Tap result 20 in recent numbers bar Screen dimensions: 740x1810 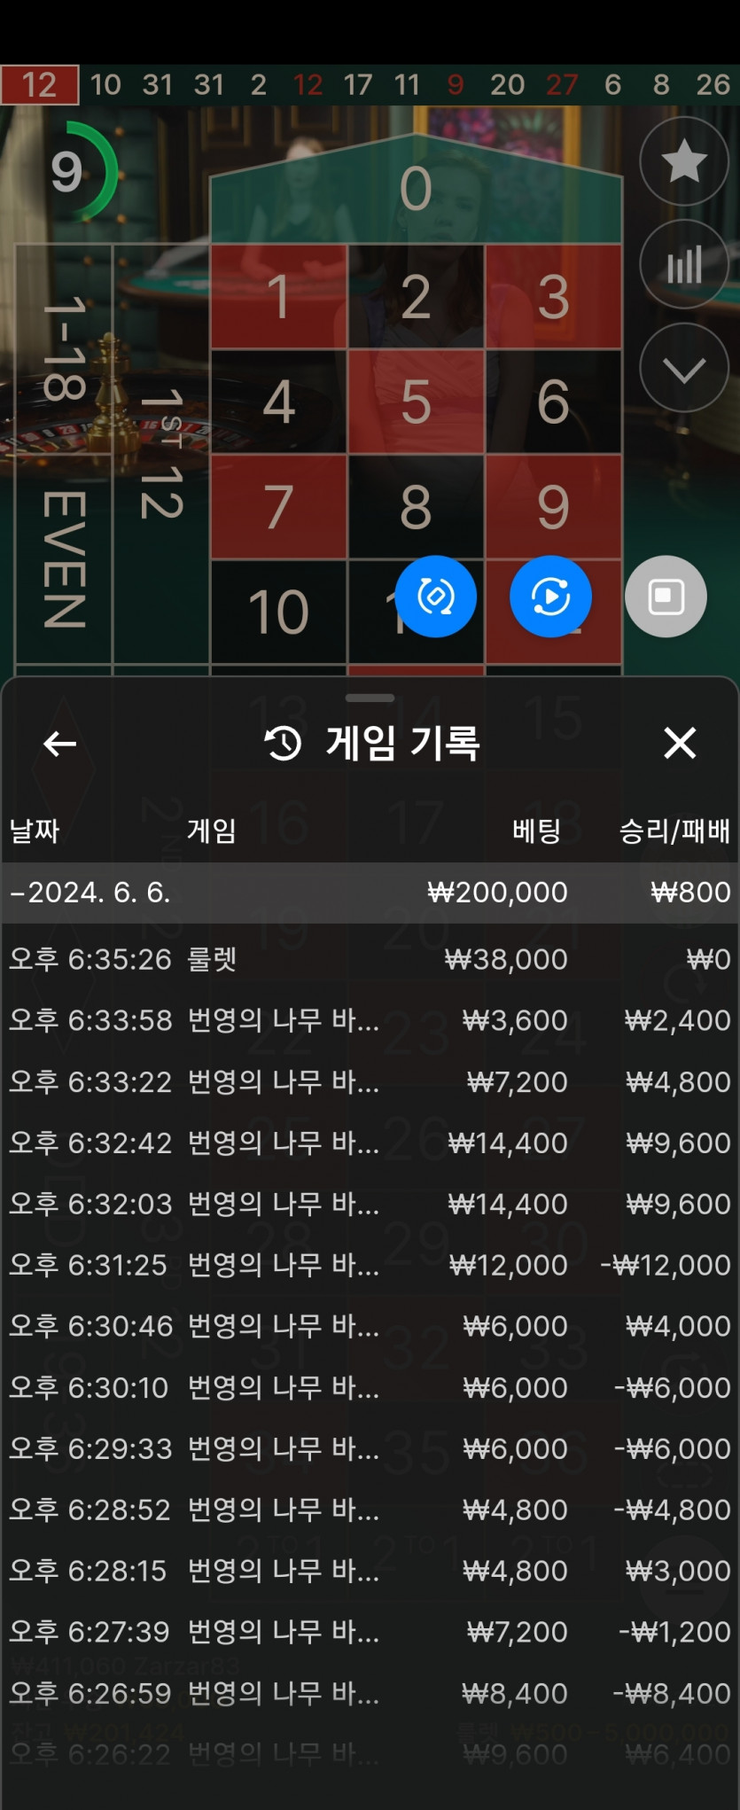pyautogui.click(x=507, y=85)
